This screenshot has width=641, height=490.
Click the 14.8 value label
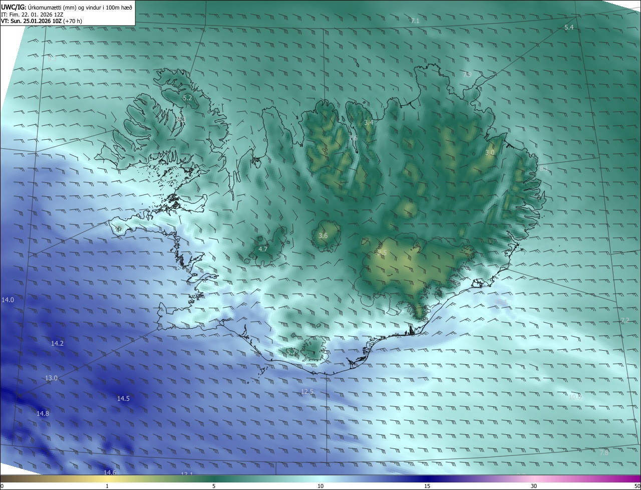tap(43, 413)
